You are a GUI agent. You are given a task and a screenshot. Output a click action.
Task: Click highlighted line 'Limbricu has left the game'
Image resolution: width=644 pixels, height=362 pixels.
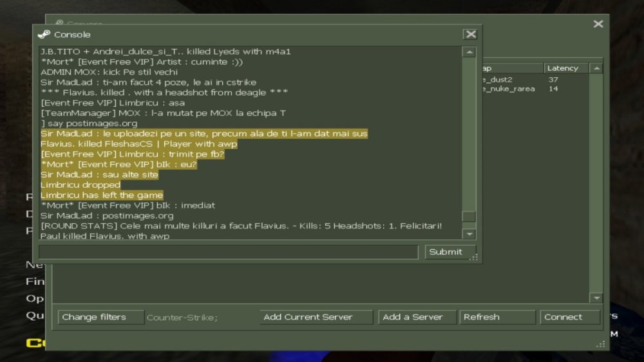pyautogui.click(x=102, y=195)
